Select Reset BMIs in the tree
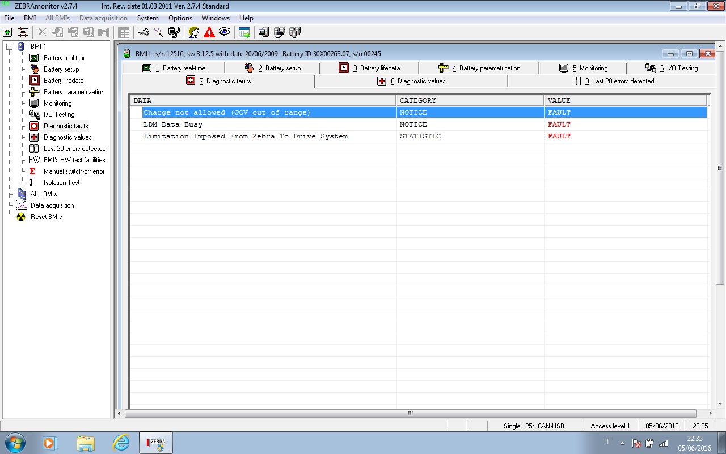 click(x=46, y=217)
